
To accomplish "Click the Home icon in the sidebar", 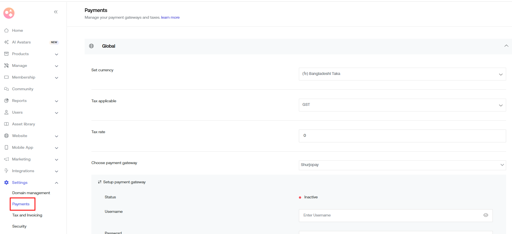I will click(x=6, y=30).
